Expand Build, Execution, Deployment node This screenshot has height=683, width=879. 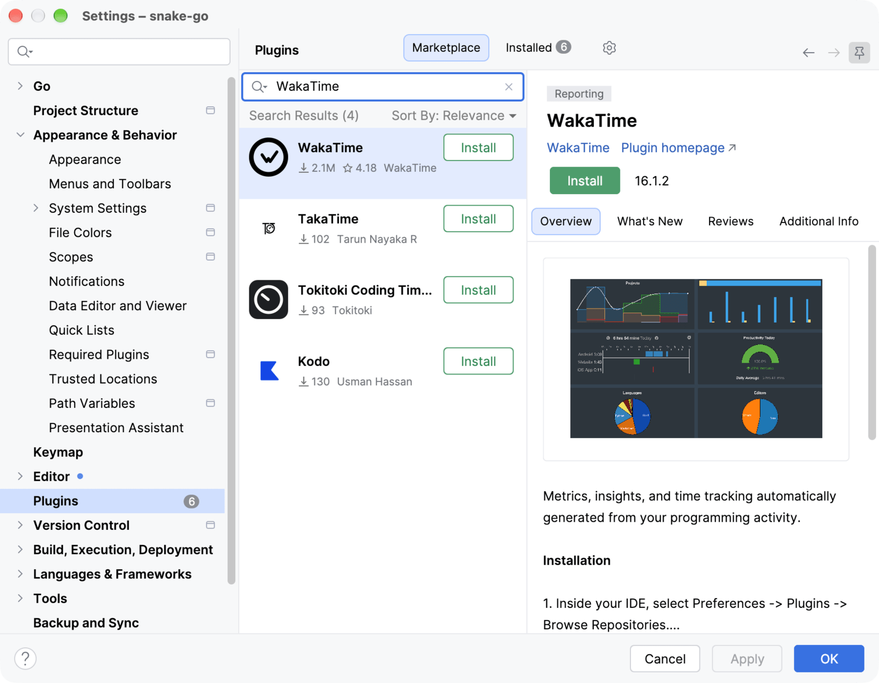tap(20, 550)
